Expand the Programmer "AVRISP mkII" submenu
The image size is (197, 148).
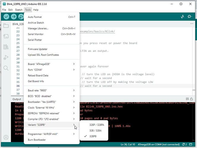52,134
